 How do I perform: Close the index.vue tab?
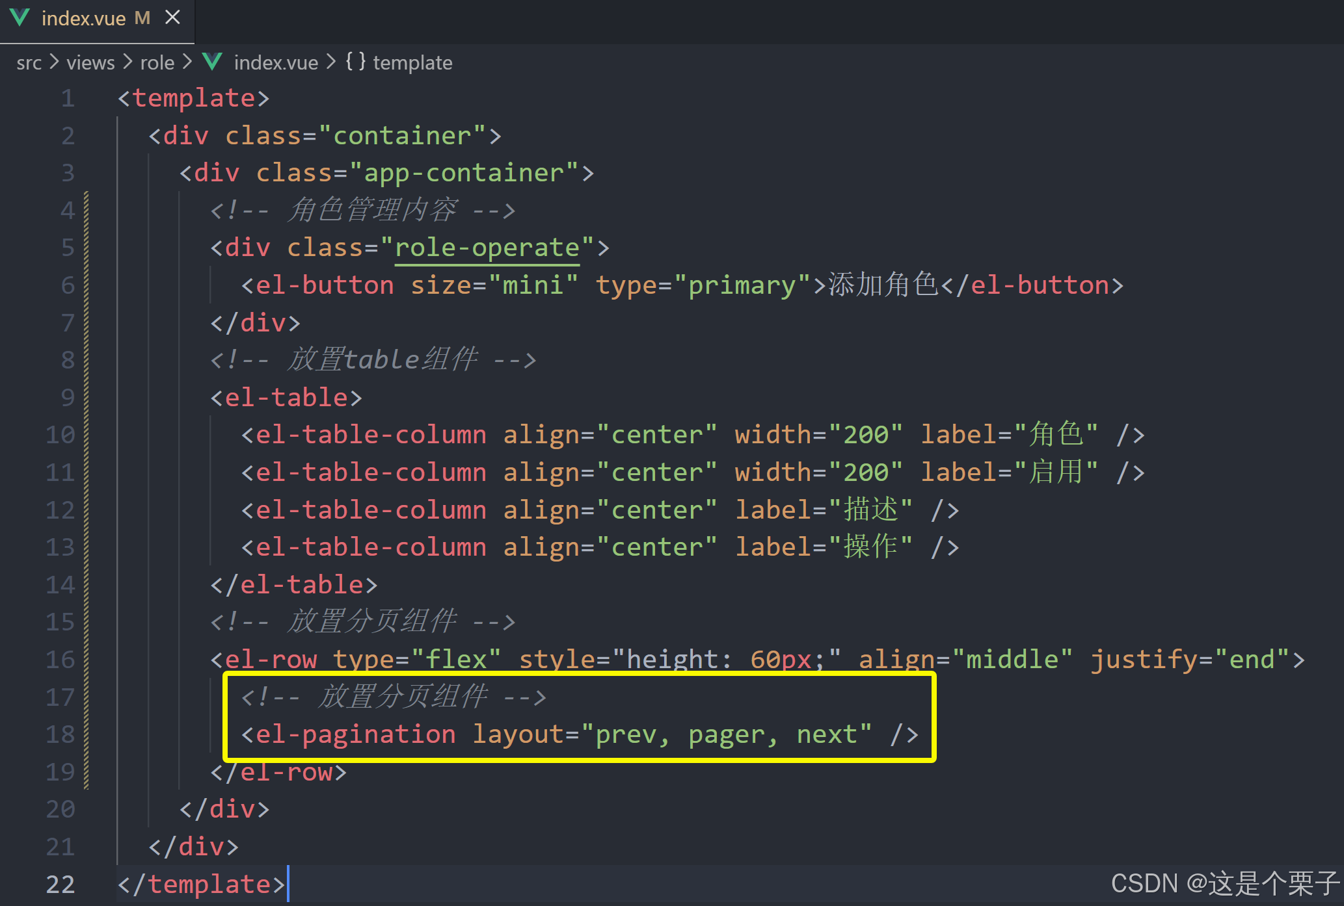click(x=172, y=18)
